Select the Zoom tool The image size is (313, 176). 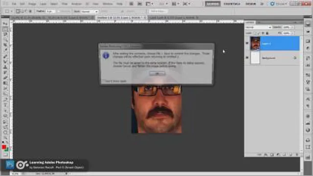5,137
